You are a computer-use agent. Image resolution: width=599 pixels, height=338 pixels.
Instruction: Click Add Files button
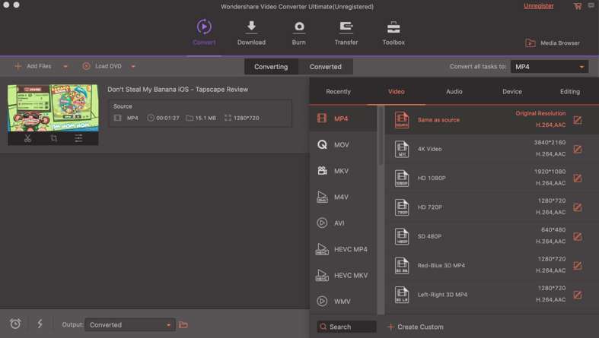(33, 66)
